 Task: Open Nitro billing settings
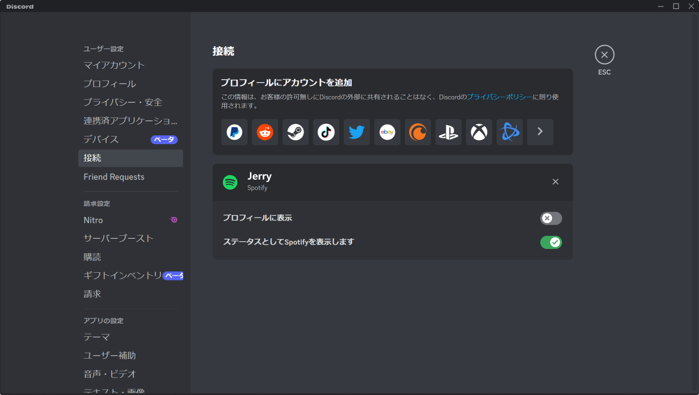[x=131, y=220]
